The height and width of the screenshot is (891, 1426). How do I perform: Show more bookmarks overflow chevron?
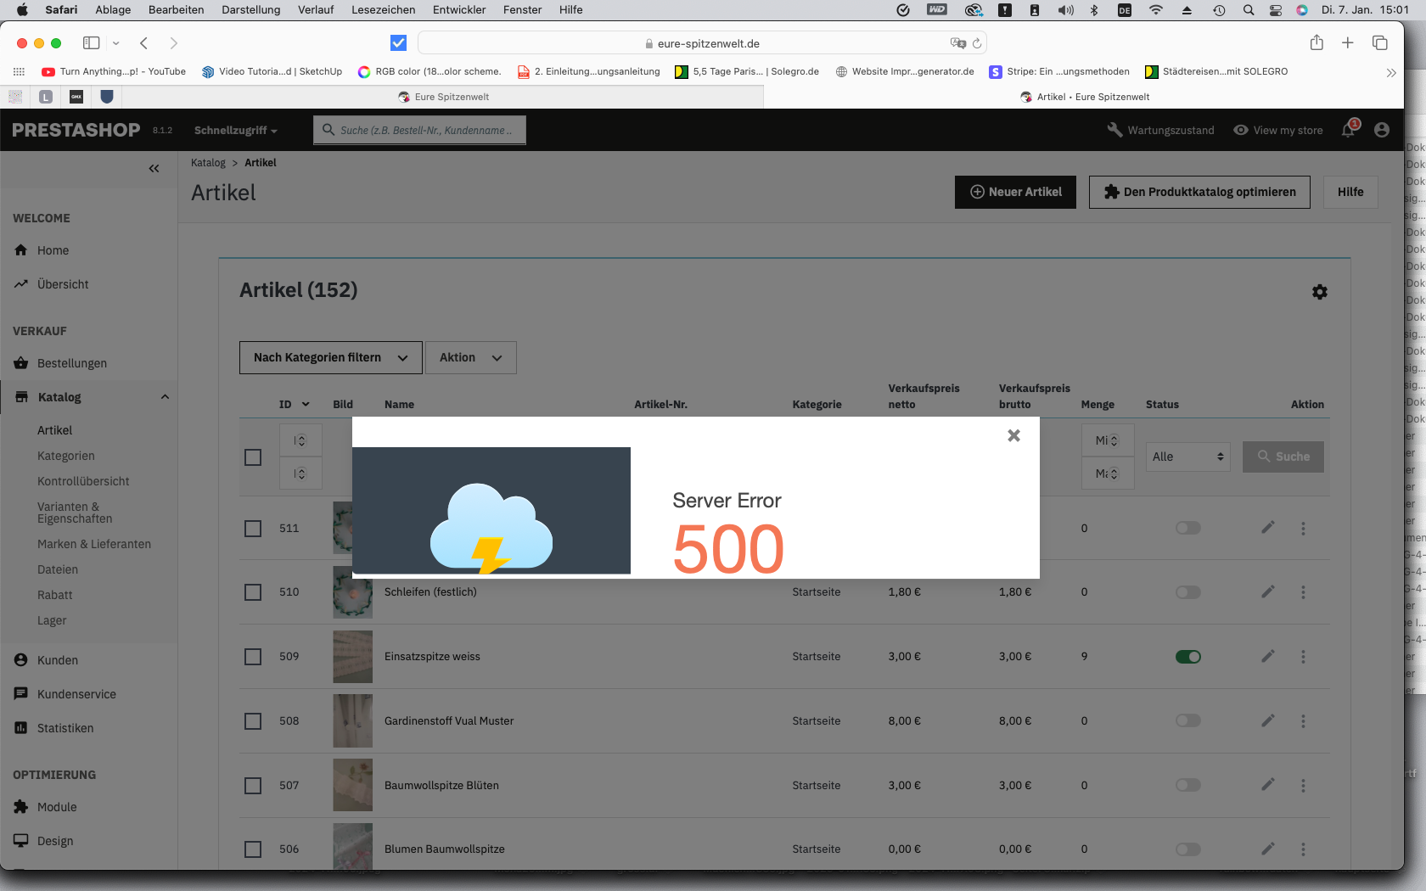[1391, 72]
